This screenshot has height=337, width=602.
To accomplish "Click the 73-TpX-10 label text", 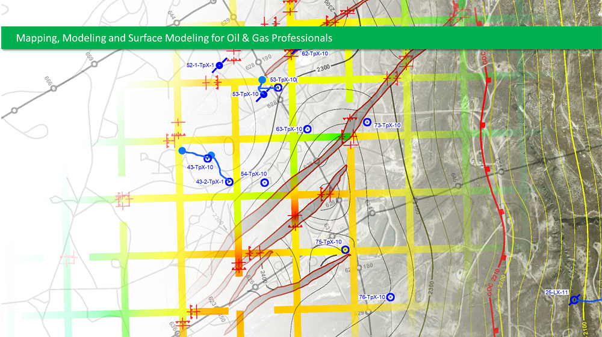I will click(x=388, y=126).
